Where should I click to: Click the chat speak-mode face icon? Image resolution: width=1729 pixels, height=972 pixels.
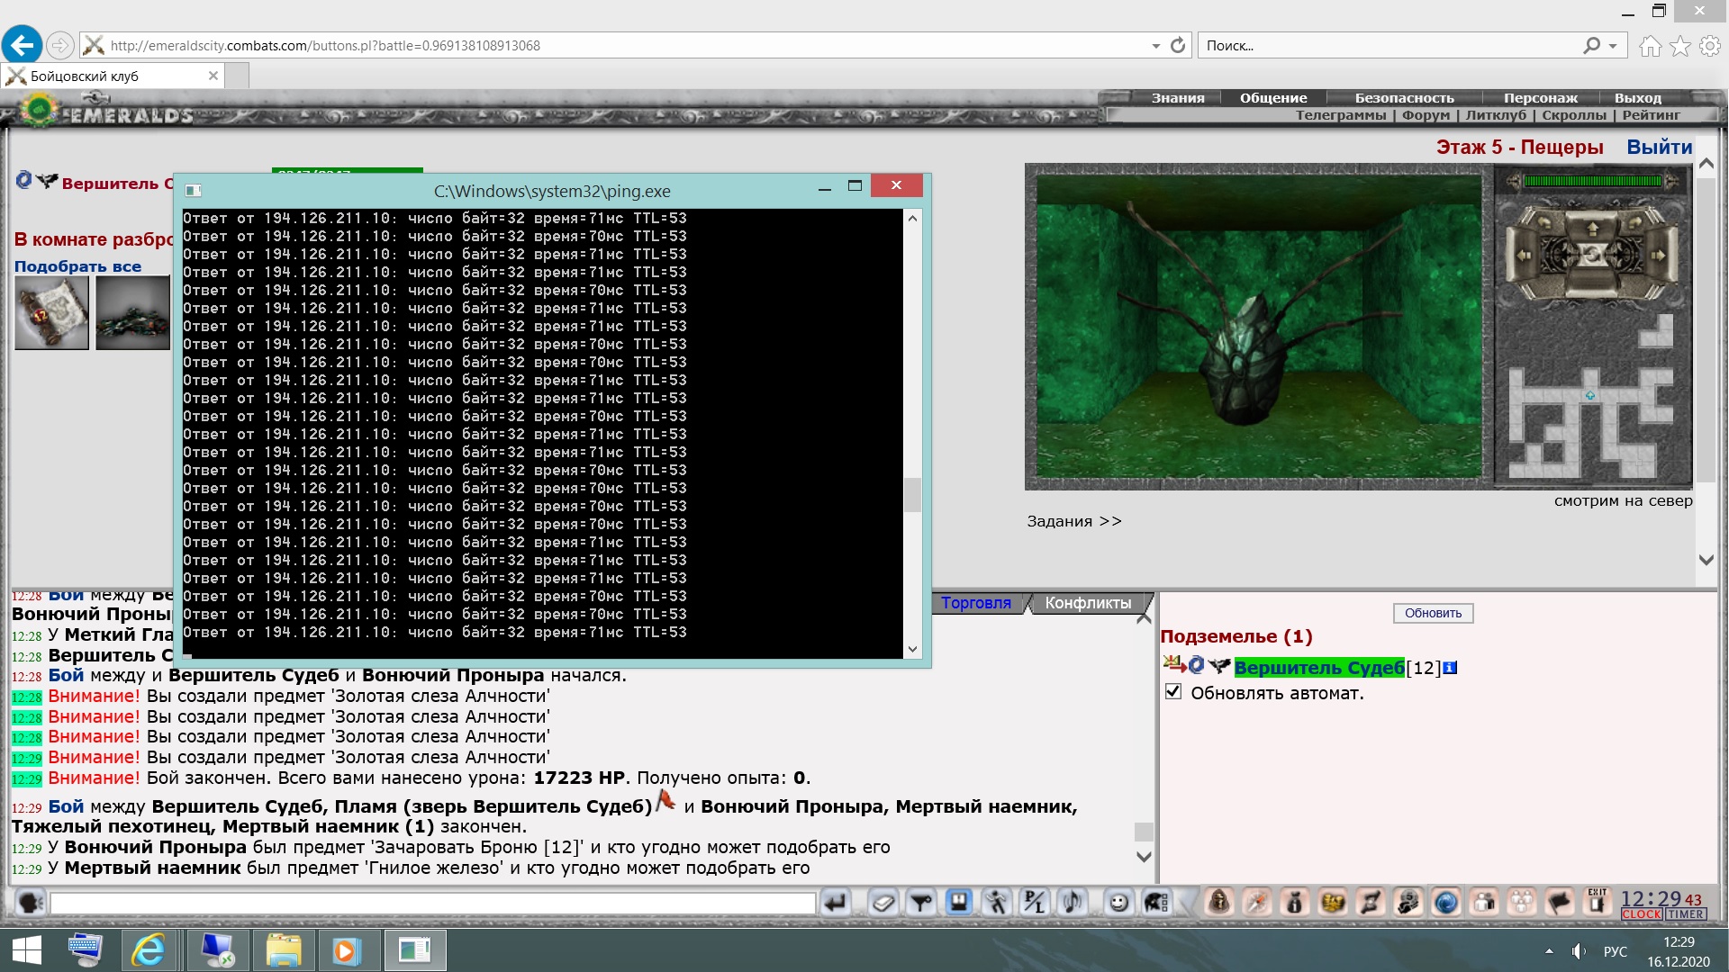30,902
